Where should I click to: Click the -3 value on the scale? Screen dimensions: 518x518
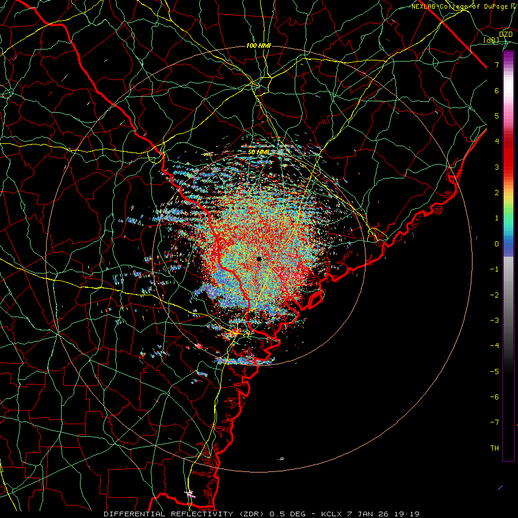pyautogui.click(x=494, y=321)
